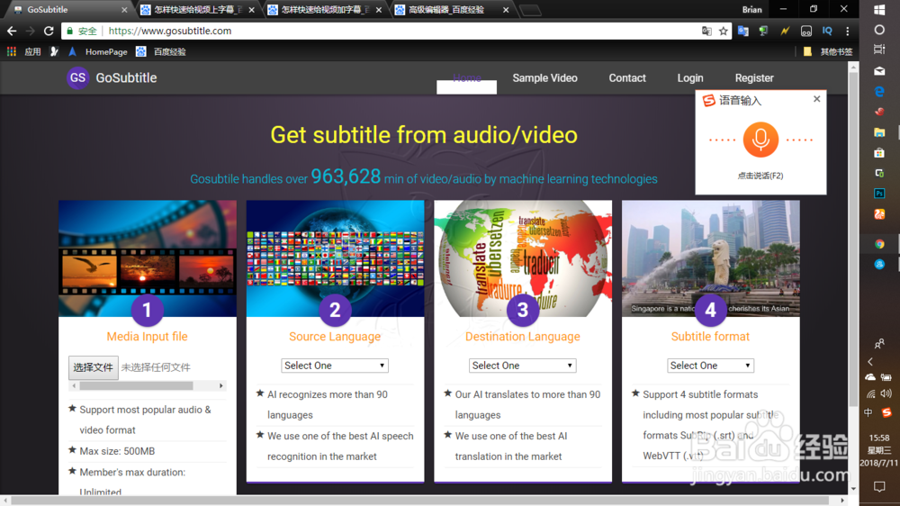The height and width of the screenshot is (506, 900).
Task: Expand the Source Language dropdown
Action: click(335, 366)
